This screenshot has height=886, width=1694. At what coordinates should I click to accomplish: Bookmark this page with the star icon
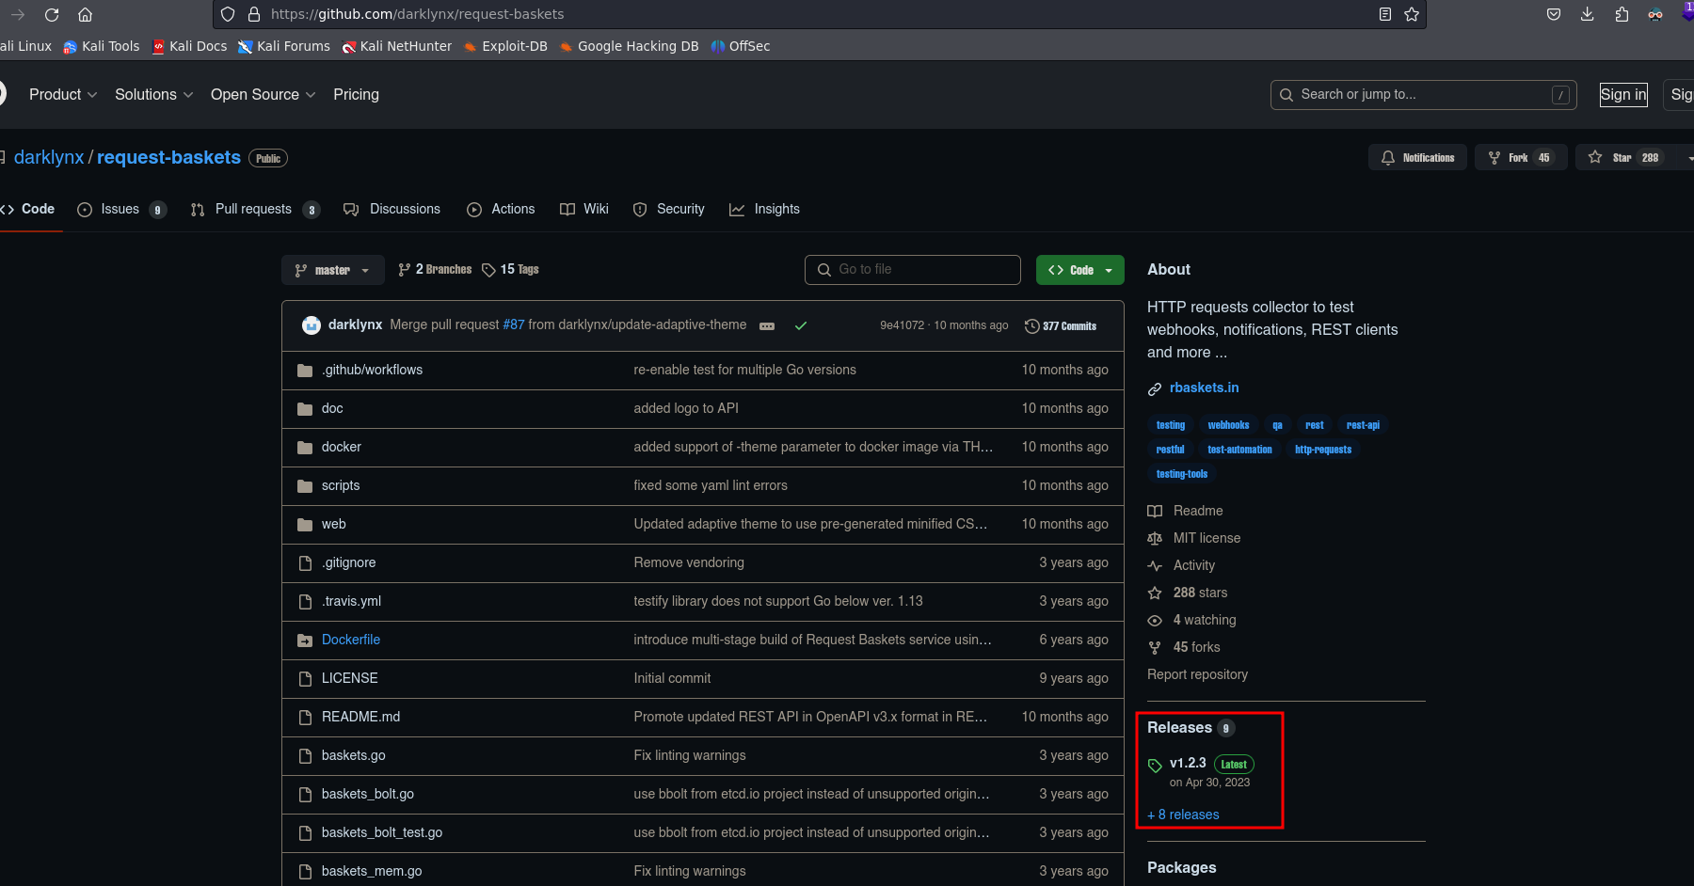pyautogui.click(x=1412, y=14)
